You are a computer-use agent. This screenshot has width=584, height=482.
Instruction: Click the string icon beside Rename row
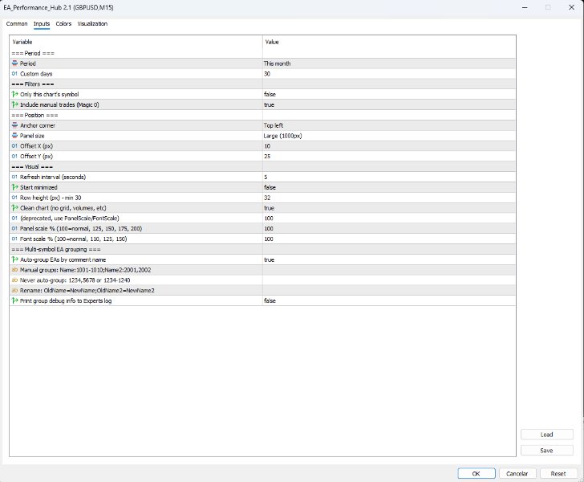[15, 290]
